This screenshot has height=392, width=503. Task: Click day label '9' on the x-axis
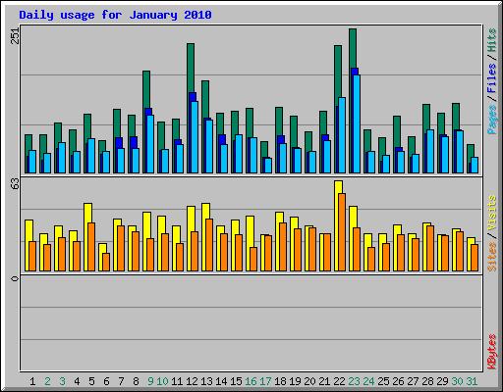point(150,381)
